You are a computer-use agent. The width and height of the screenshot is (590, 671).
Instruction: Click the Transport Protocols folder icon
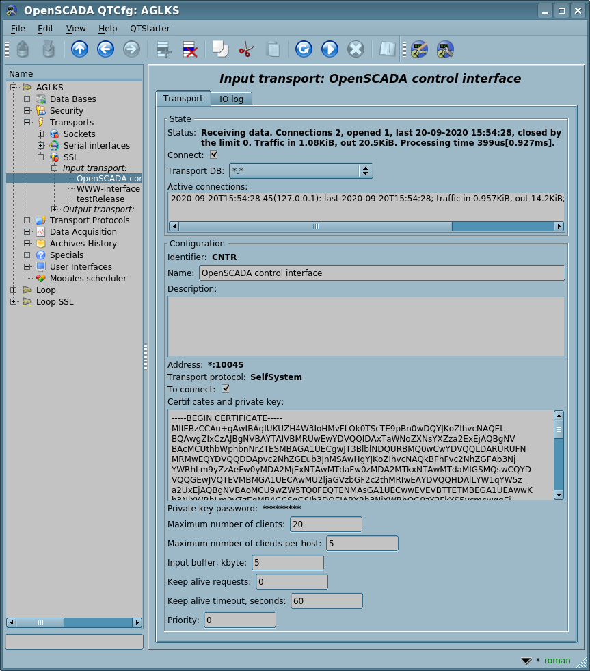tap(41, 220)
